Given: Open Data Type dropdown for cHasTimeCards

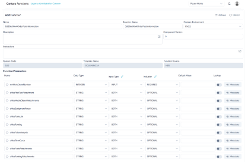Looking at the screenshot, I should pyautogui.click(x=91, y=140).
